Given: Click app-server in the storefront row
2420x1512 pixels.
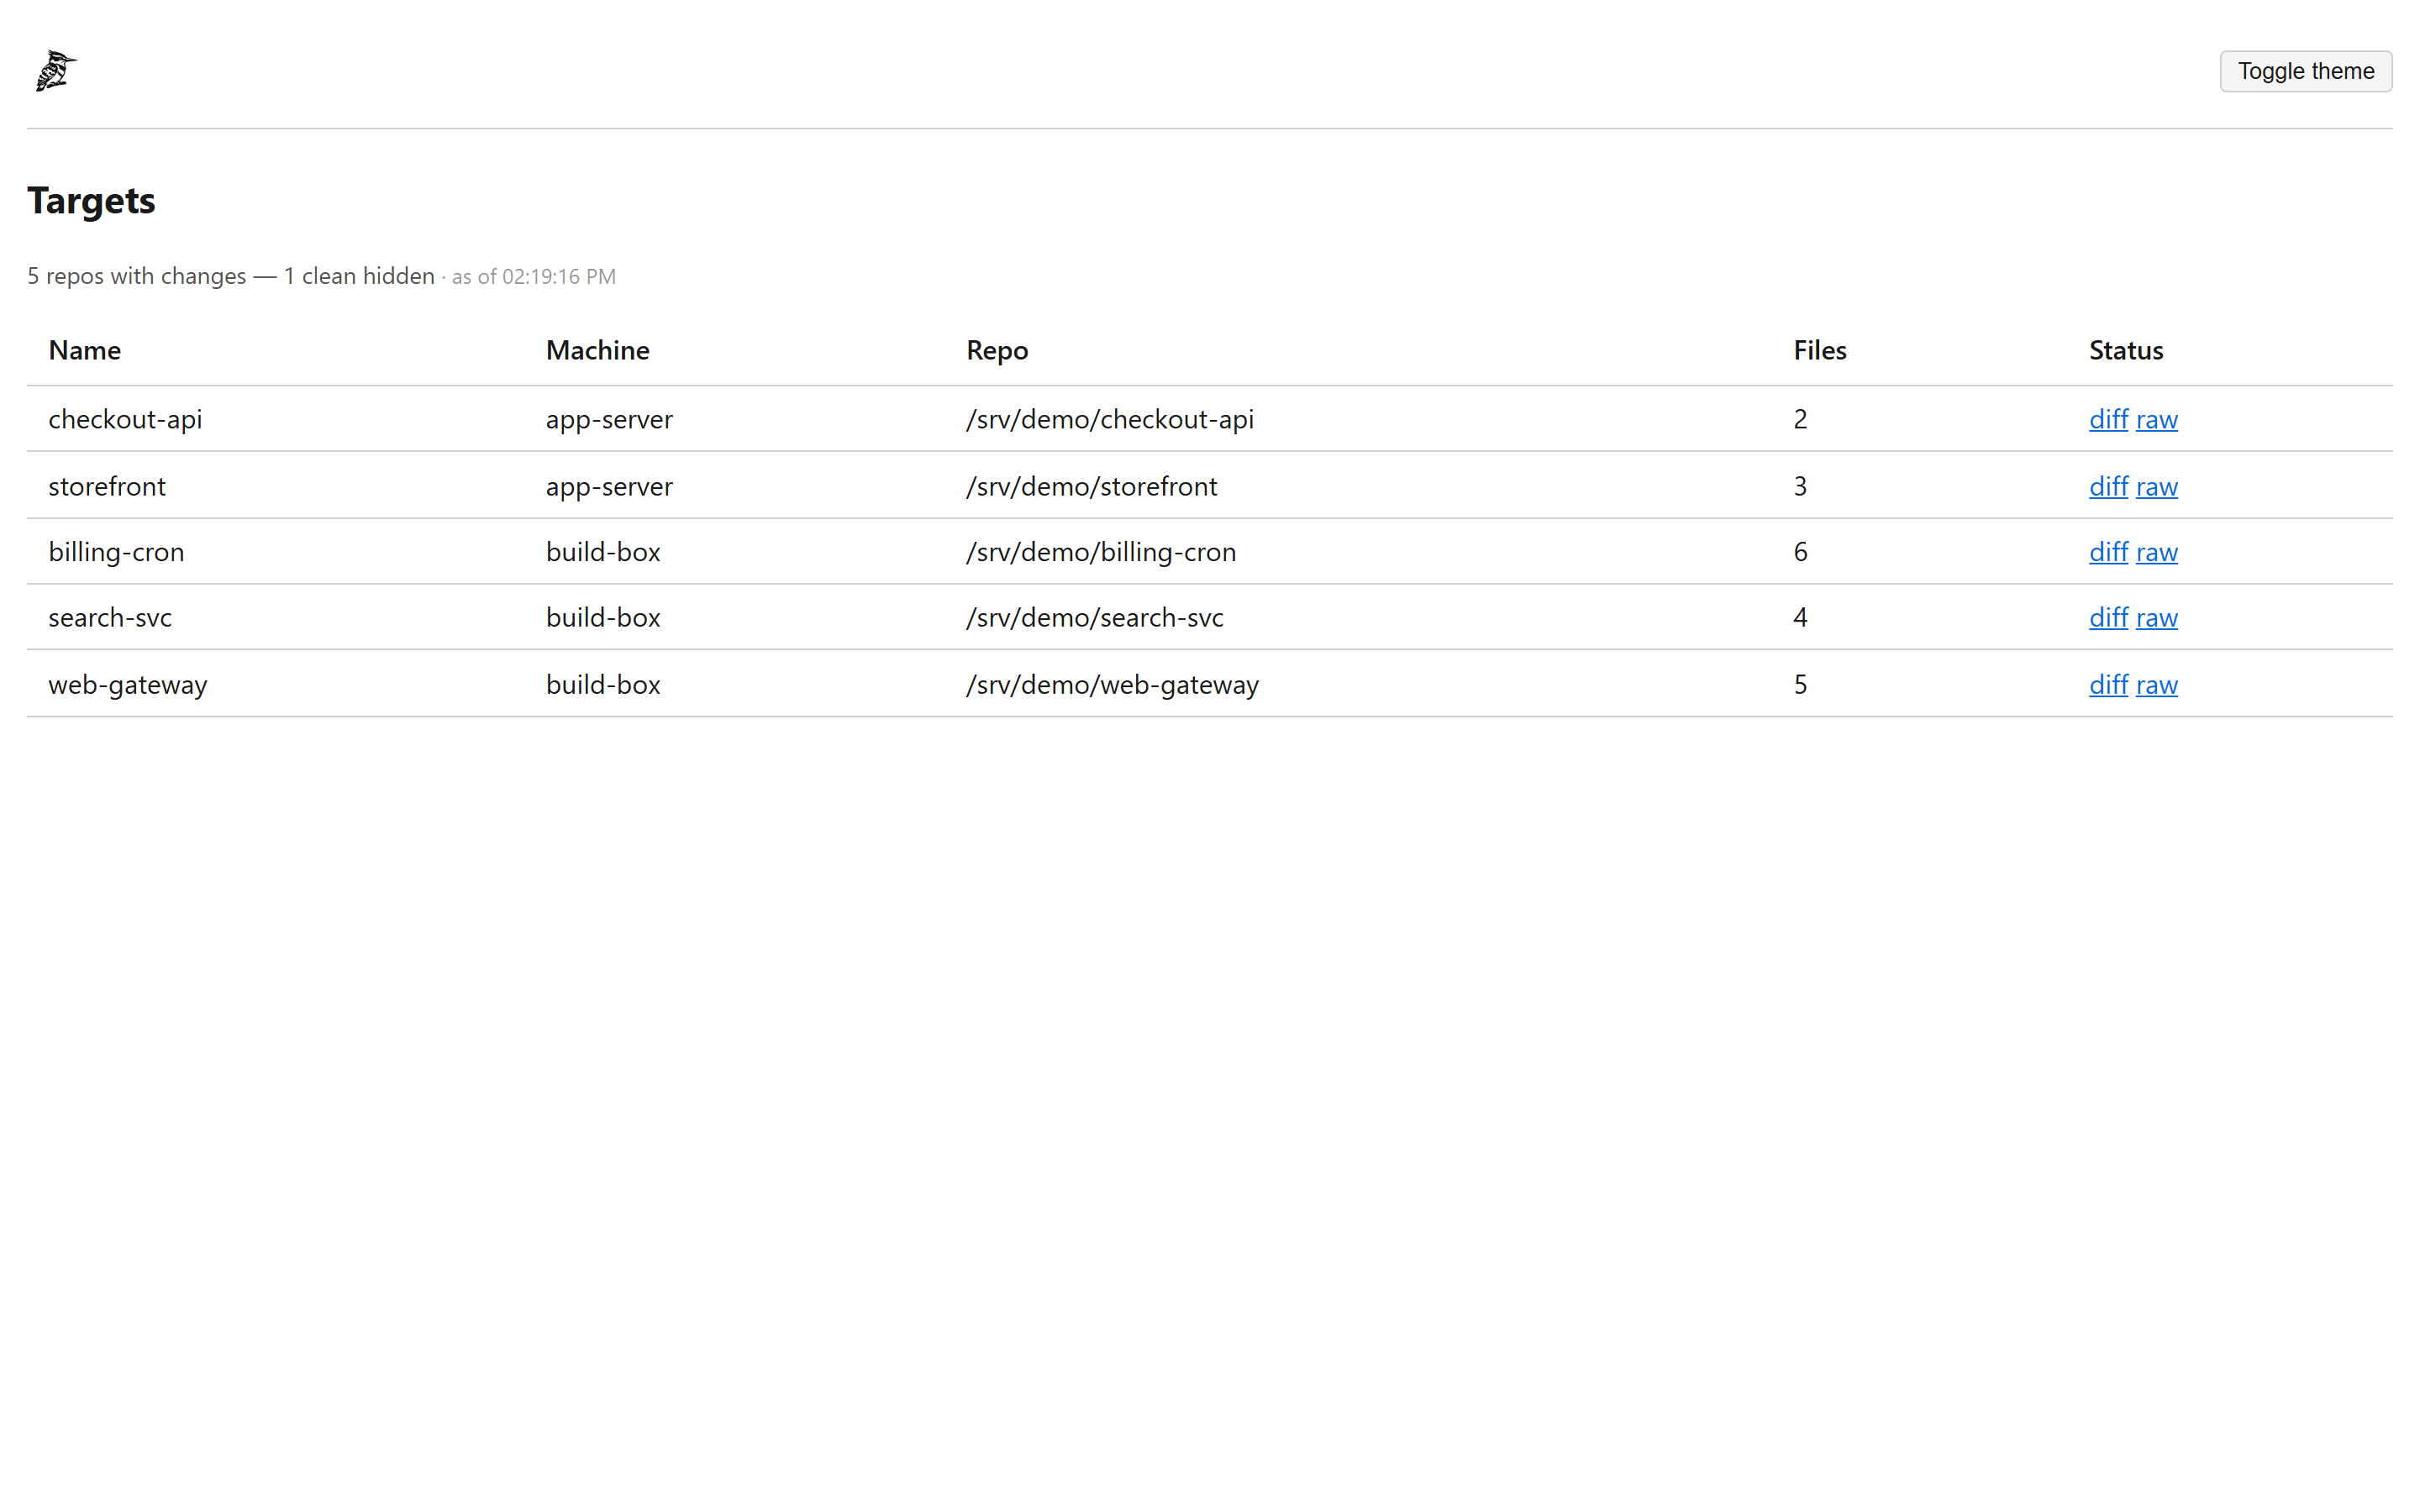Looking at the screenshot, I should 609,486.
